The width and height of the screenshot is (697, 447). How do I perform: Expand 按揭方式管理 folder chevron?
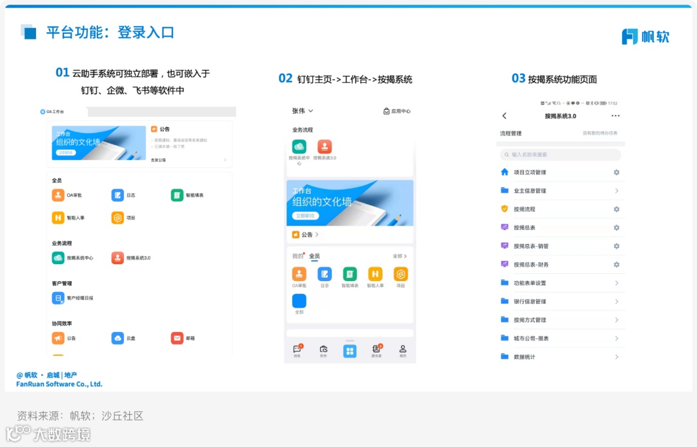[616, 320]
